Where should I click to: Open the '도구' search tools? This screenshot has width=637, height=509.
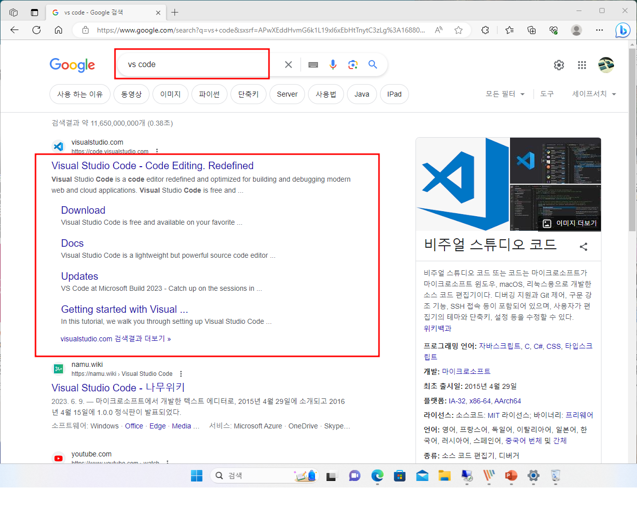[547, 94]
